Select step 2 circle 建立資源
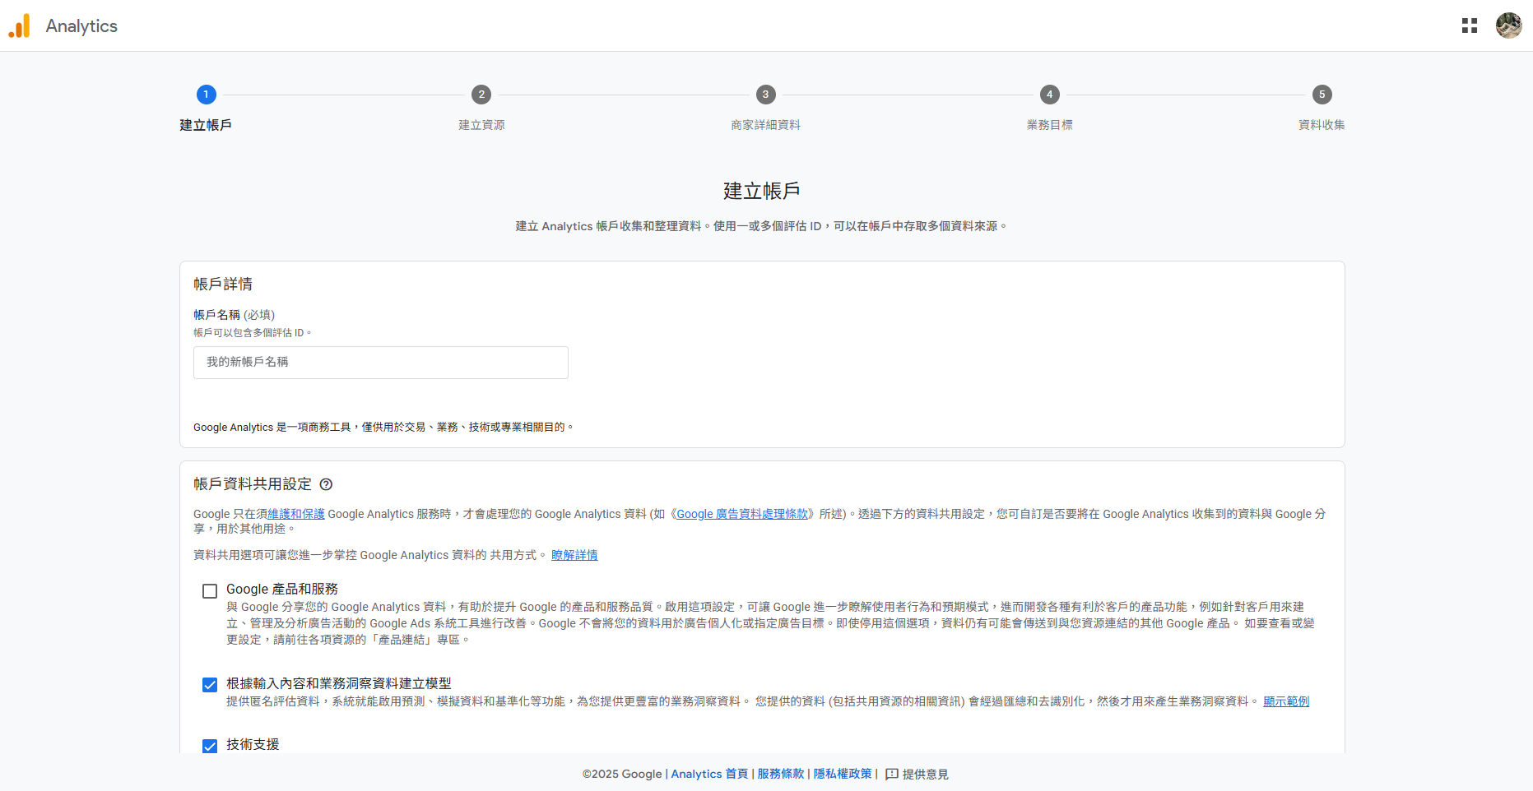The image size is (1533, 791). [481, 95]
